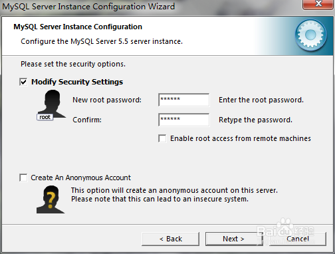Click the New root password field
The width and height of the screenshot is (335, 254).
[184, 100]
